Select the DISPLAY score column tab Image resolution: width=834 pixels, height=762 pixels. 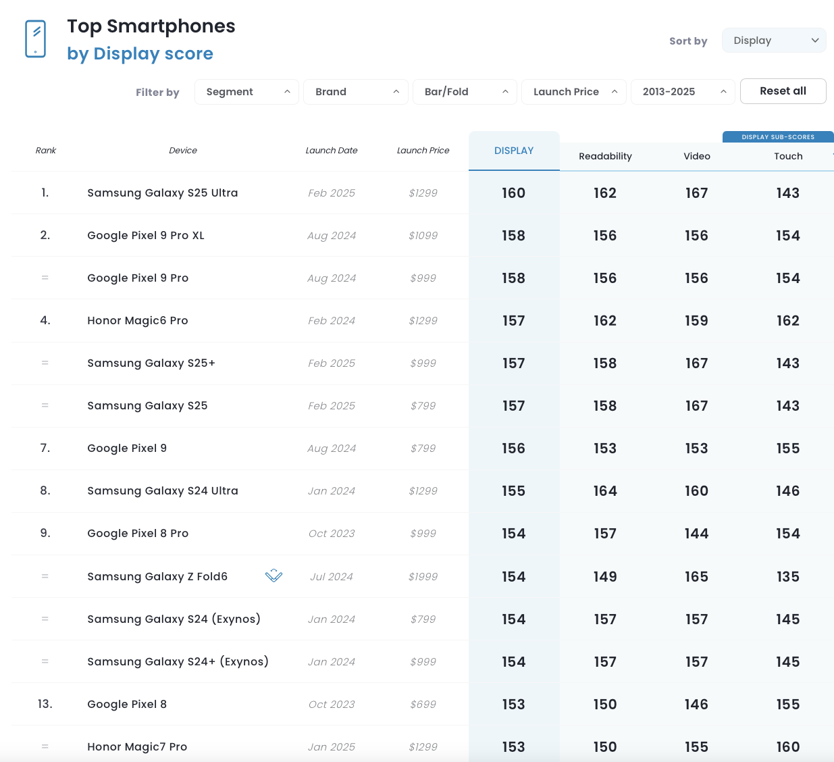point(514,151)
